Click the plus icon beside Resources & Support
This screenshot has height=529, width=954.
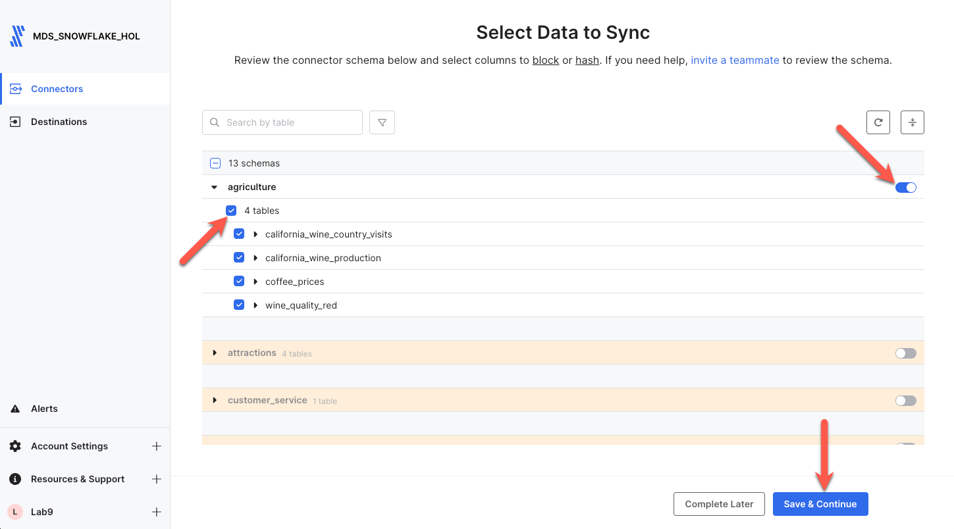(x=156, y=479)
